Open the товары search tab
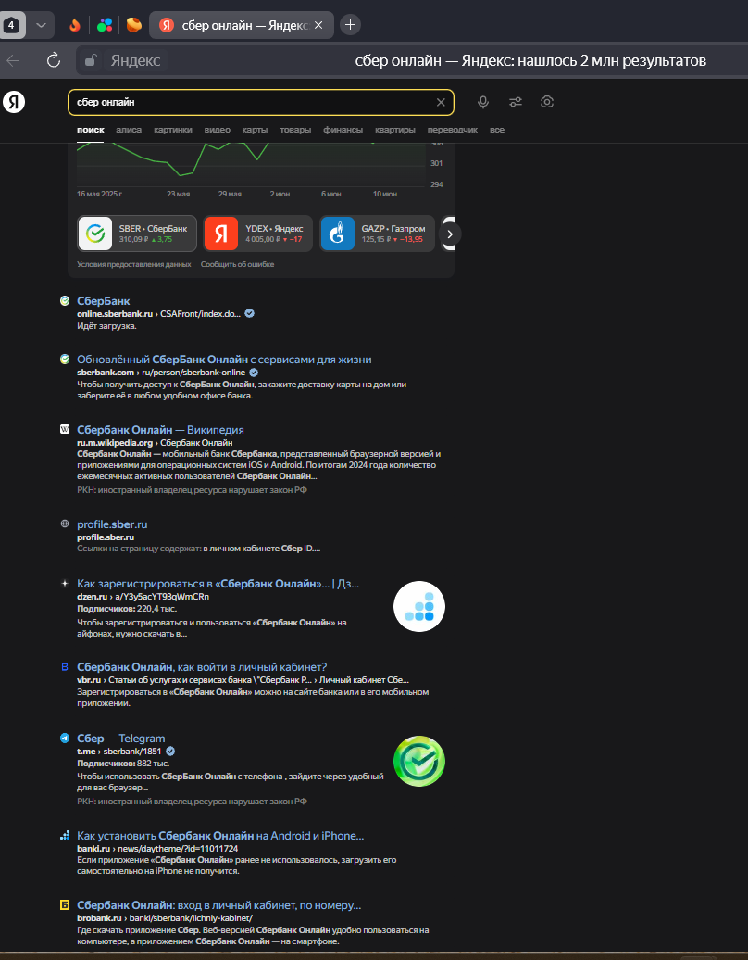This screenshot has height=960, width=748. (x=295, y=130)
